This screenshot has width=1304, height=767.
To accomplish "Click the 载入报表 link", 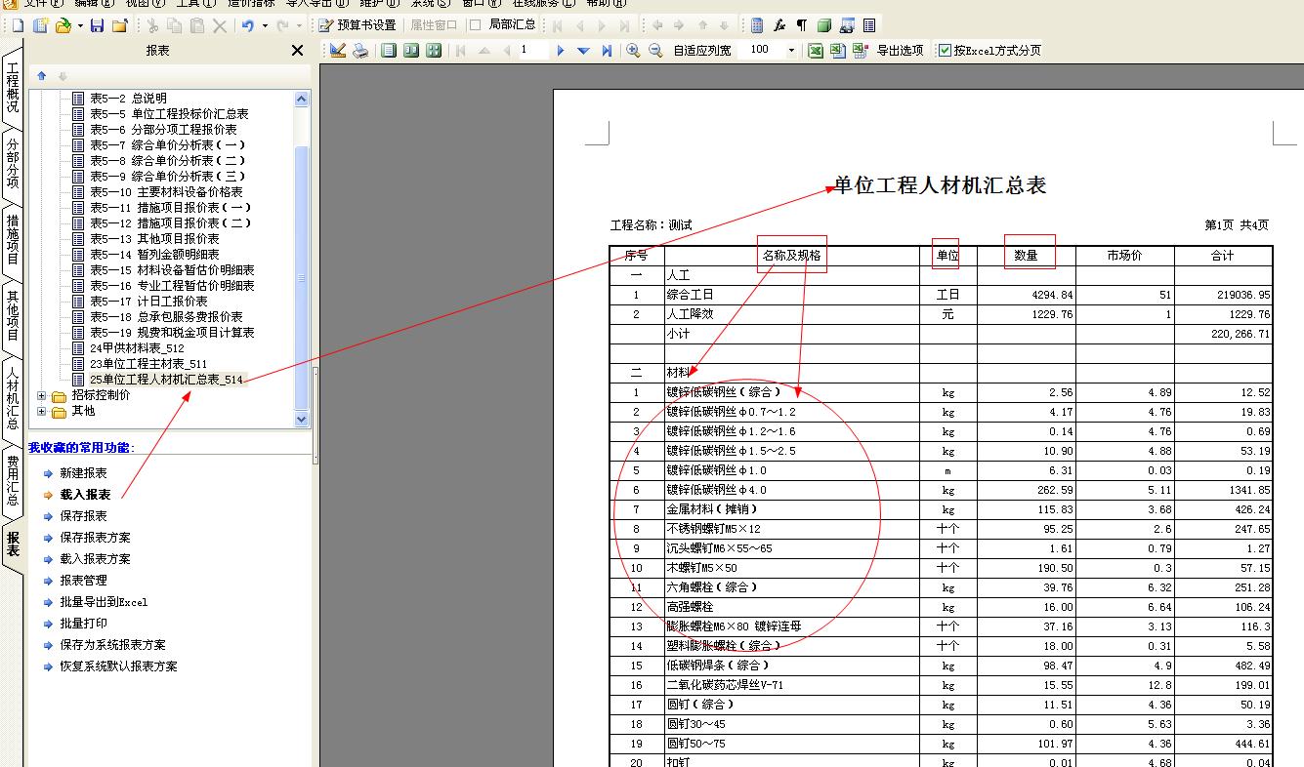I will tap(85, 495).
